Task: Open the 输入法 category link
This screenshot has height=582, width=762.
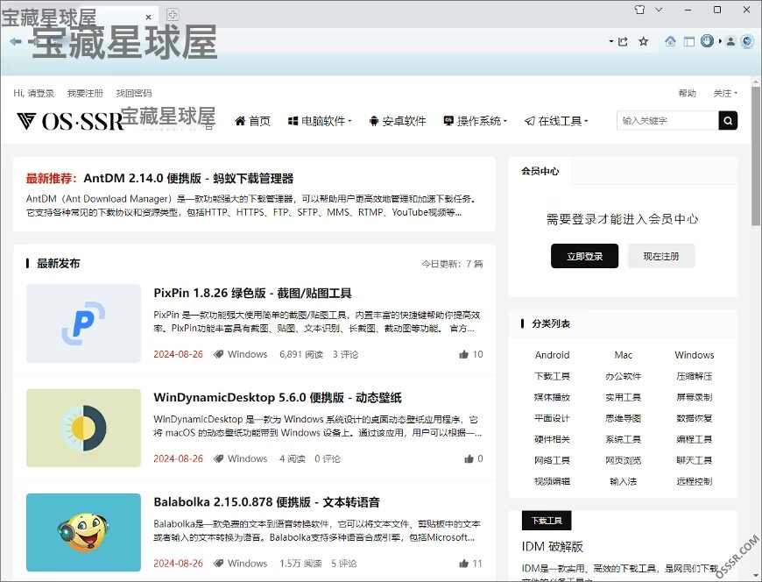Action: click(x=624, y=481)
